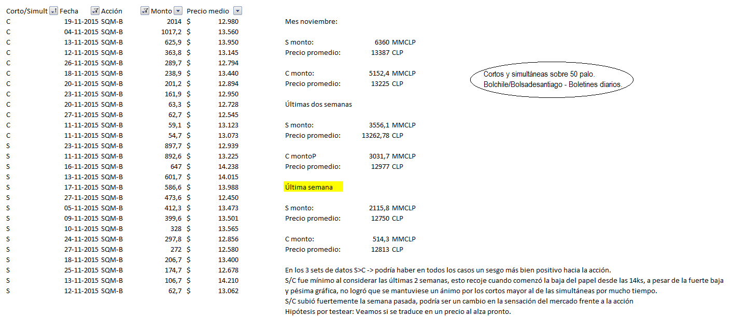Select the comment line starting 'S/C subió fuertemente'

click(x=459, y=301)
